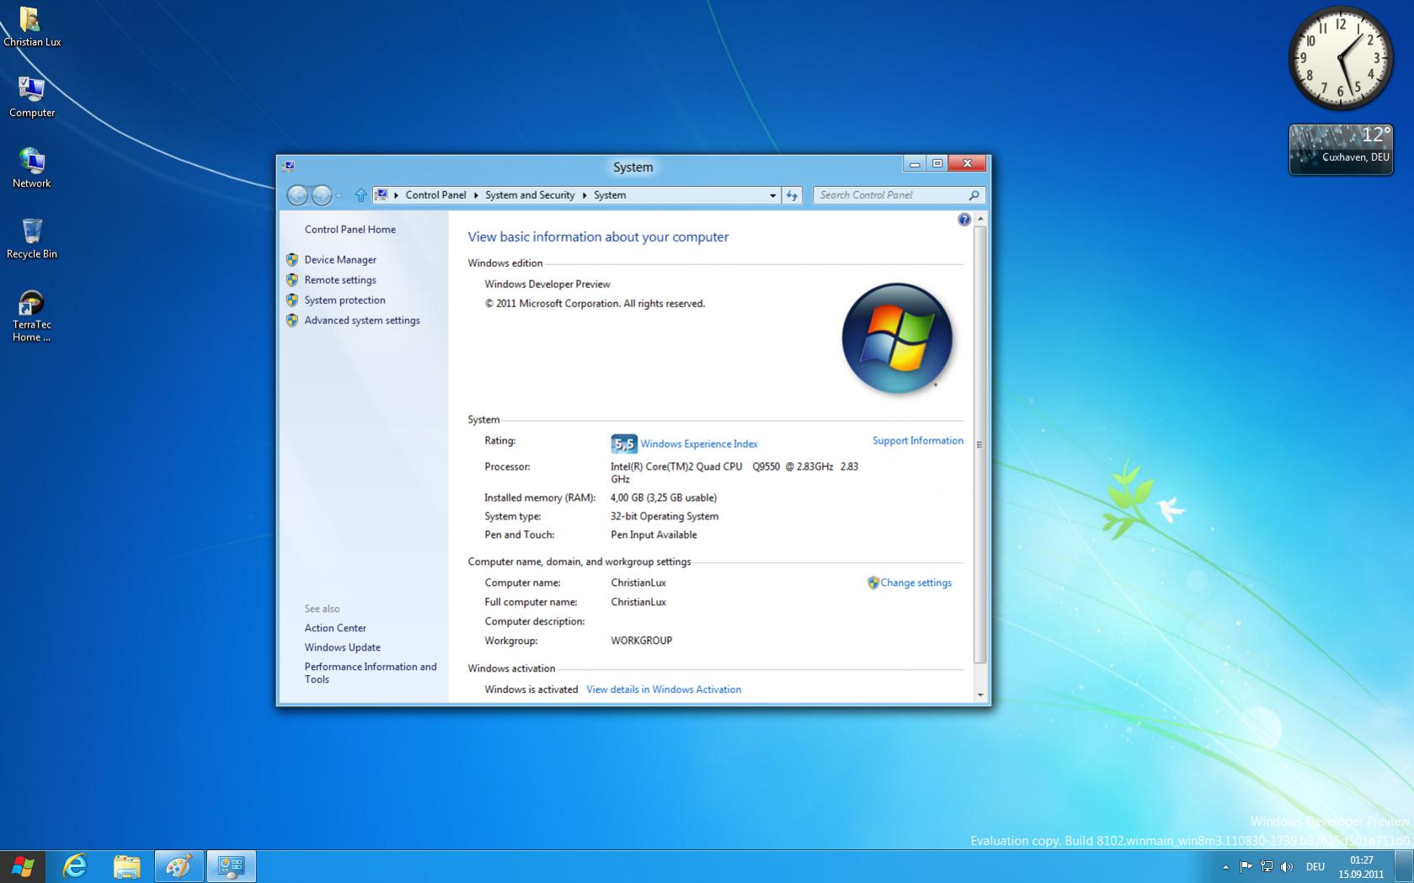Click the 5,5 rating score badge
Image resolution: width=1414 pixels, height=883 pixels.
(623, 444)
